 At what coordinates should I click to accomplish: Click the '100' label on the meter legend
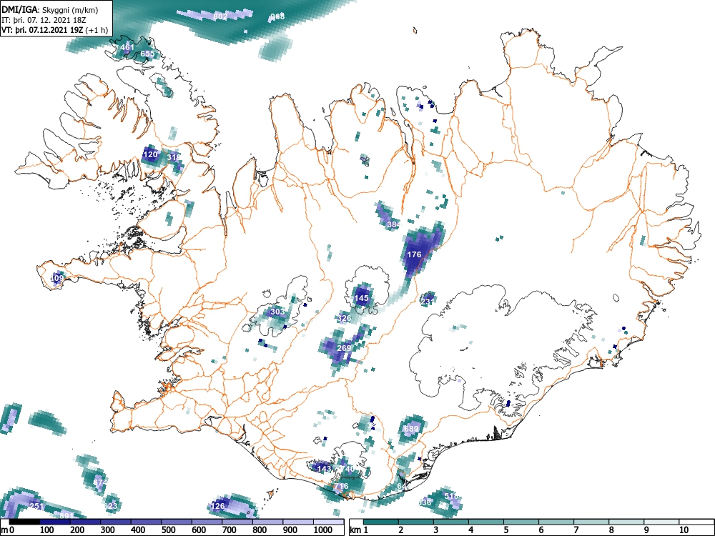point(47,530)
